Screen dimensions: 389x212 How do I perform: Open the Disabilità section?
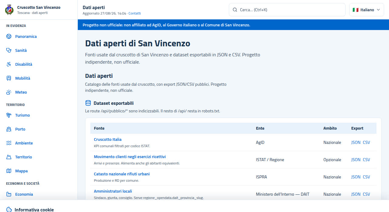tap(24, 64)
